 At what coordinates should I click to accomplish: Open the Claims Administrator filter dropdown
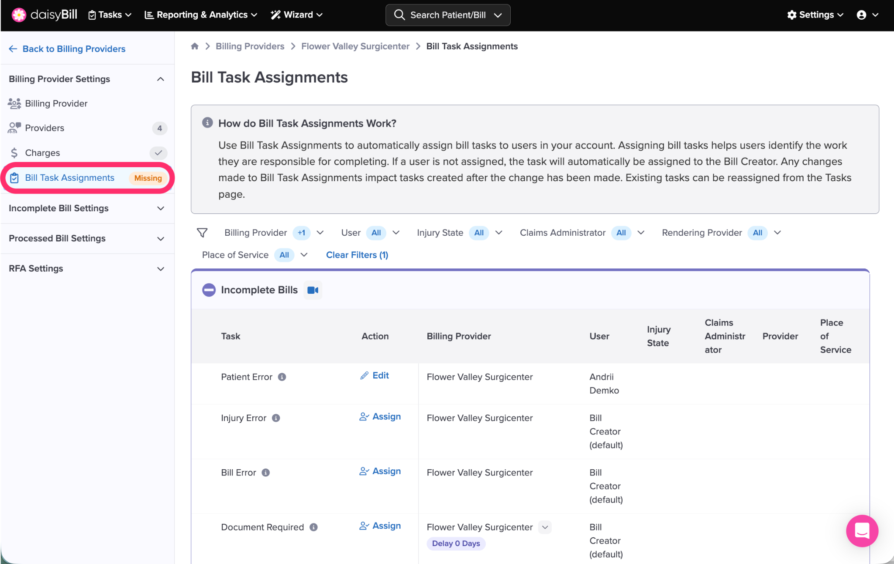coord(641,233)
